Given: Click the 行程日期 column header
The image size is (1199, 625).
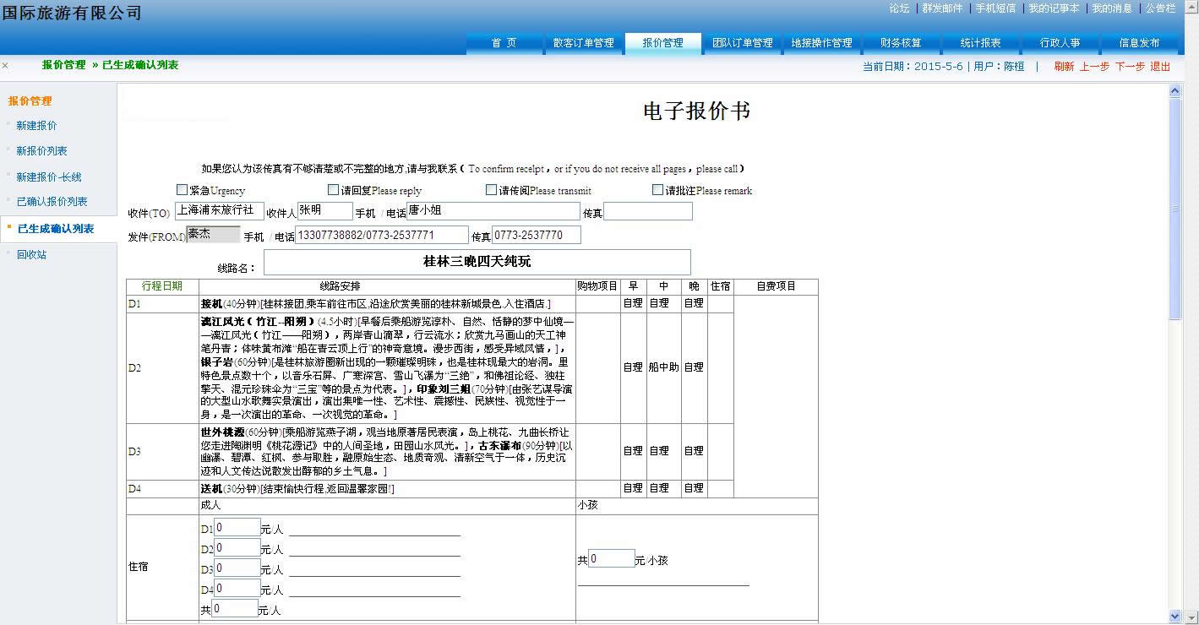Looking at the screenshot, I should pyautogui.click(x=162, y=286).
